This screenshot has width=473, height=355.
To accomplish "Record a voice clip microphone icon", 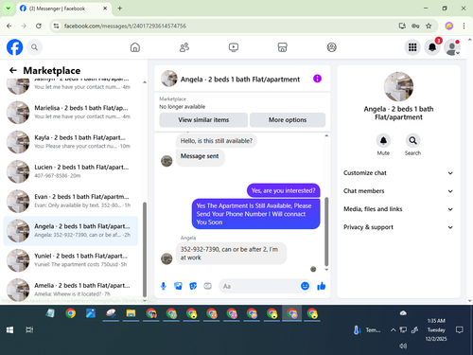I will click(164, 286).
